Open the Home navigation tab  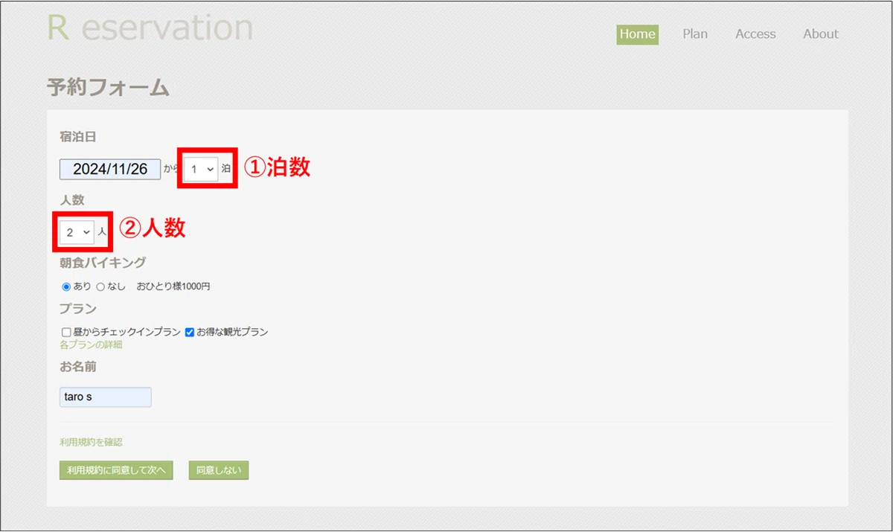pos(637,34)
